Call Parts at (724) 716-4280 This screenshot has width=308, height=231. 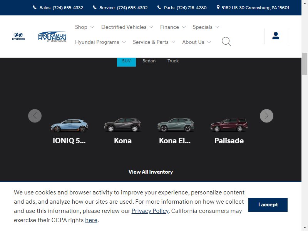(x=185, y=8)
